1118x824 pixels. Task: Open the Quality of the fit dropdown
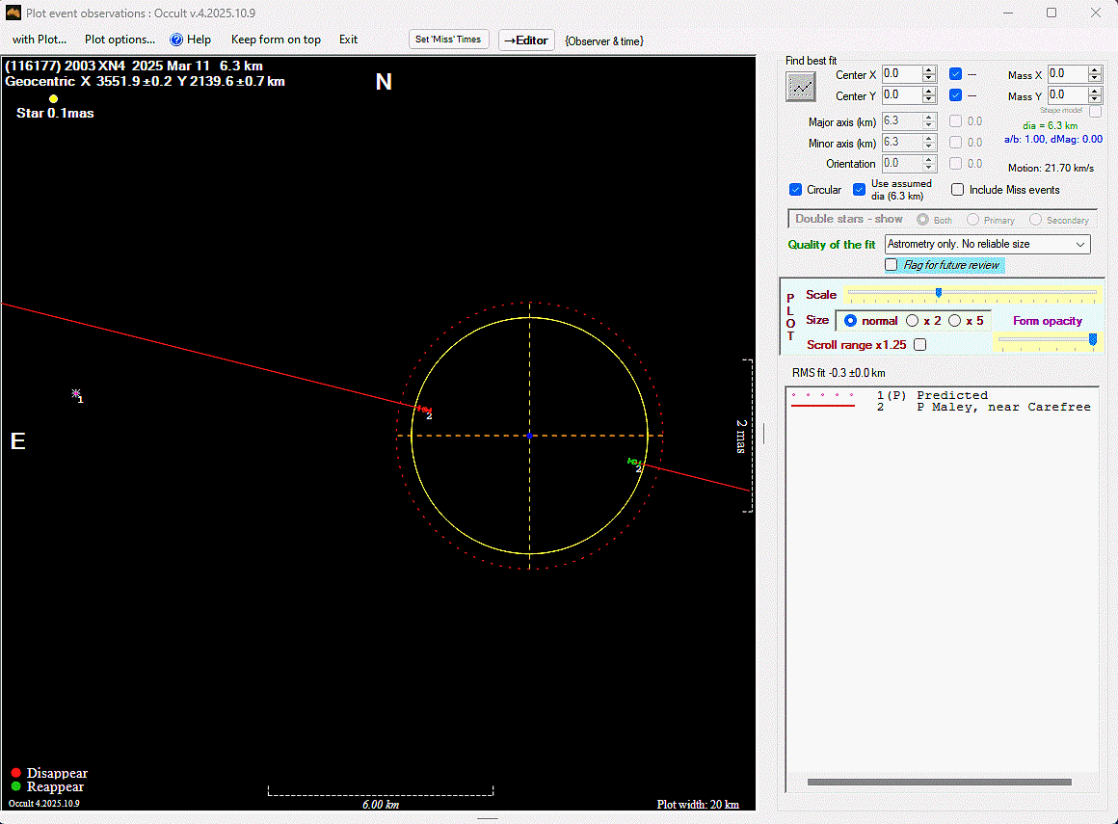click(987, 245)
